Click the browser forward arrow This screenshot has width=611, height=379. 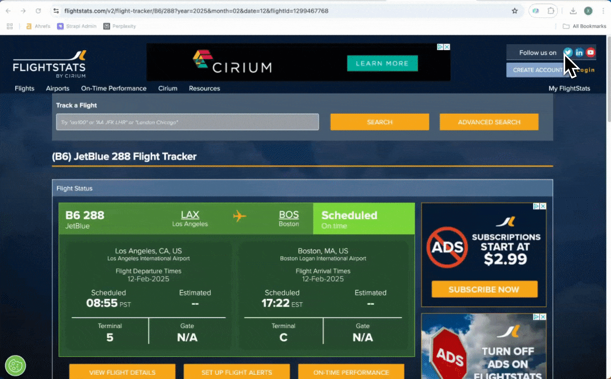pyautogui.click(x=23, y=11)
